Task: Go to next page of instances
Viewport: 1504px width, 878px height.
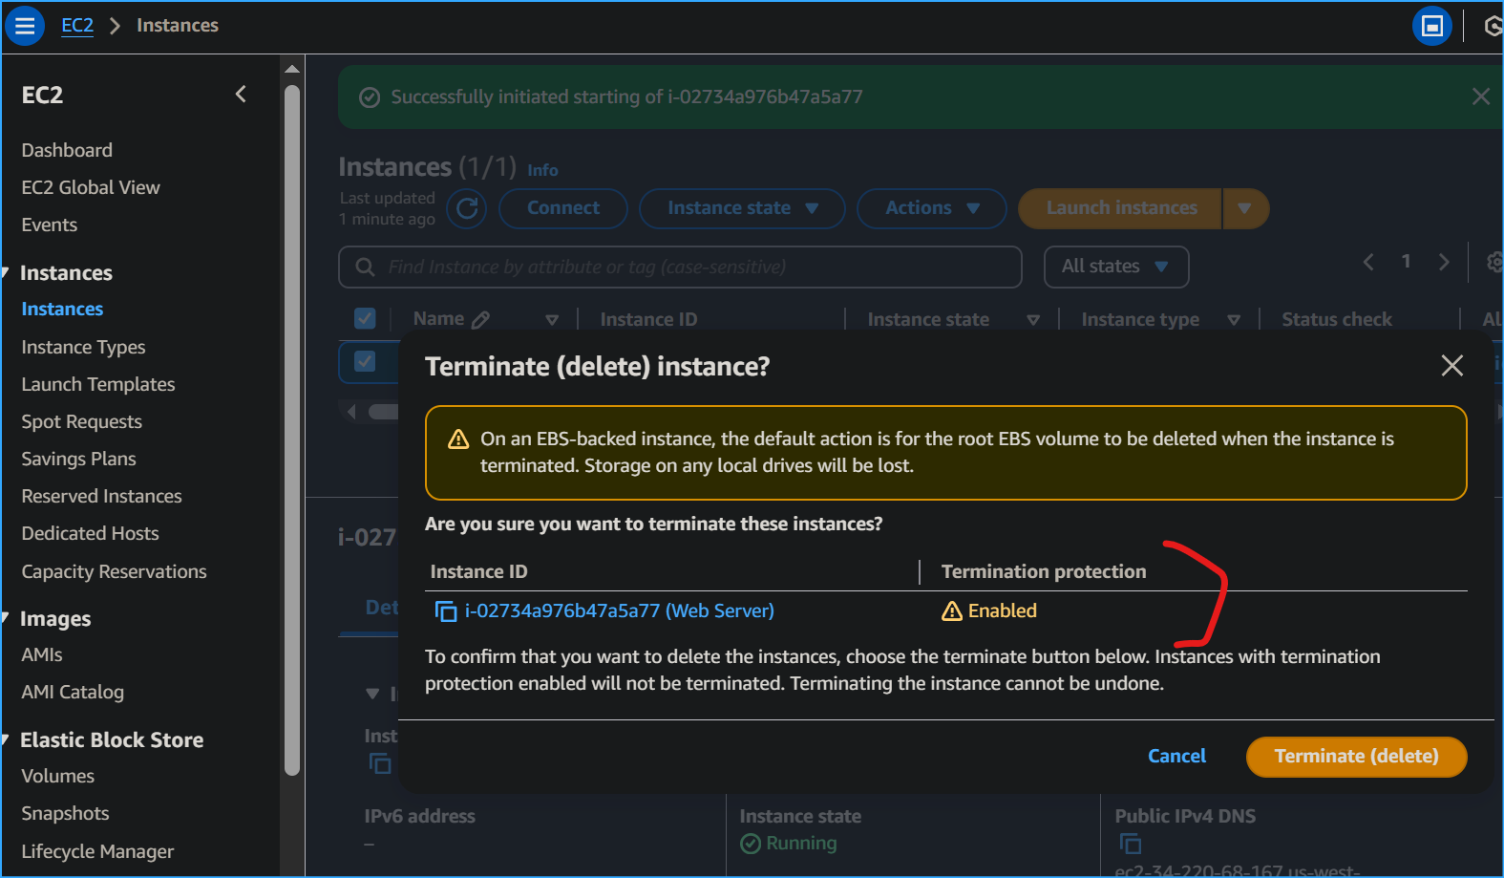Action: pyautogui.click(x=1443, y=262)
